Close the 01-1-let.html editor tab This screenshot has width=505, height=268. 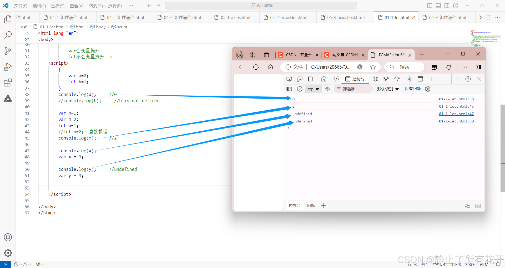click(414, 17)
